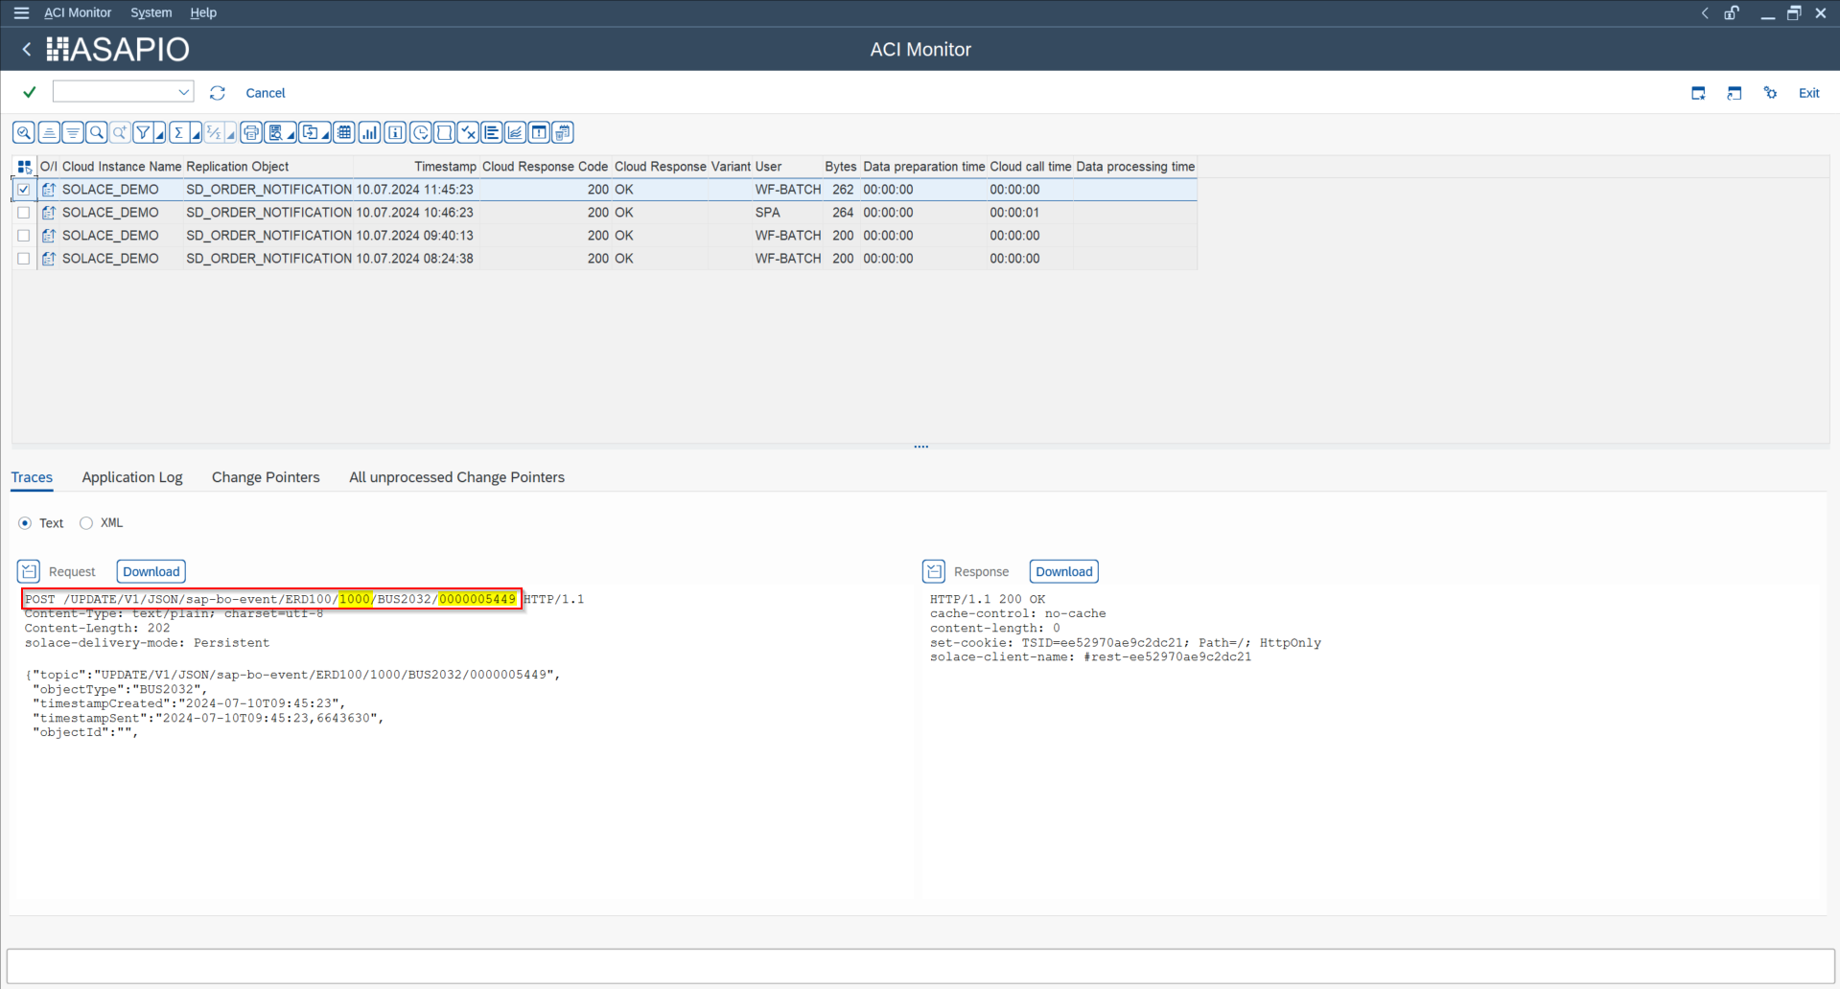Click the line chart statistics icon
The width and height of the screenshot is (1840, 989).
(x=516, y=132)
